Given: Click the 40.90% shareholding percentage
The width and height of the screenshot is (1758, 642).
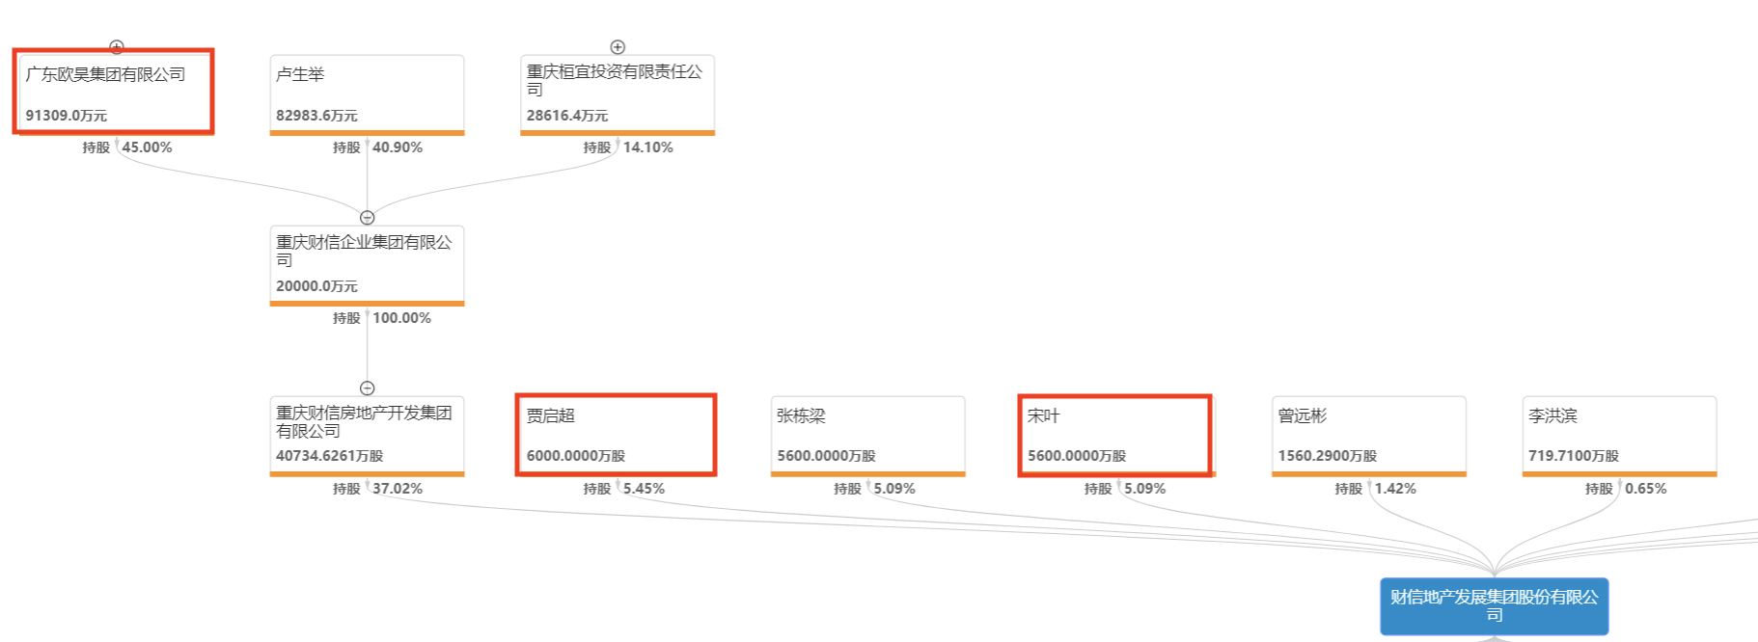Looking at the screenshot, I should [398, 147].
